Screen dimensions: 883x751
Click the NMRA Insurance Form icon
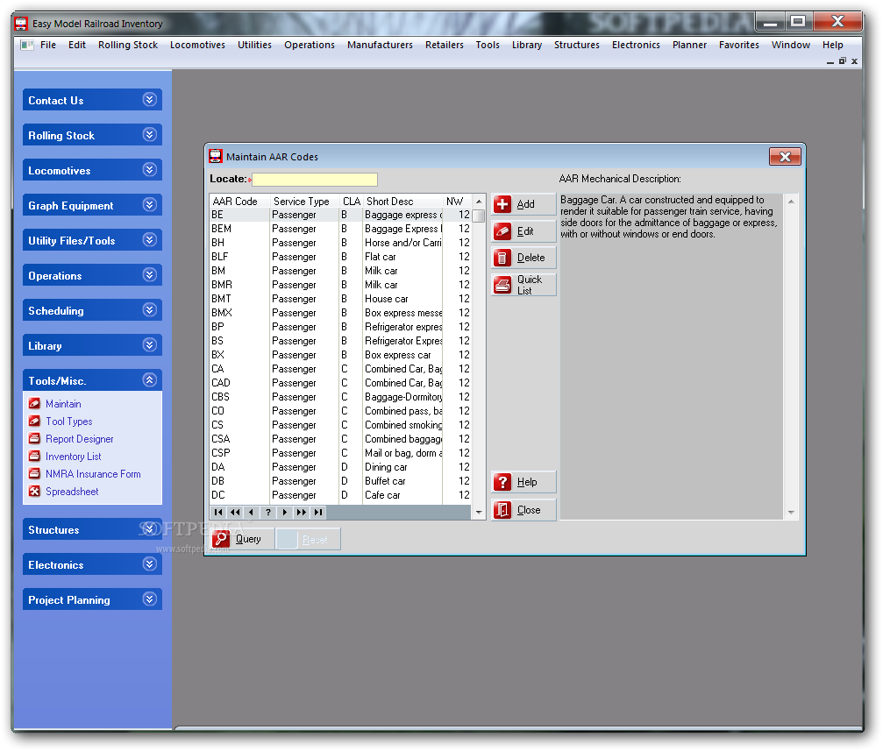click(34, 473)
